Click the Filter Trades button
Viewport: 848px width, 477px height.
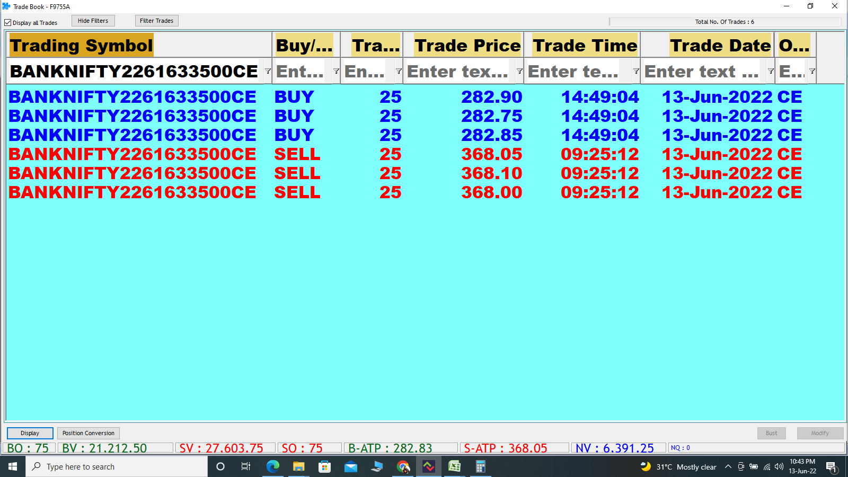(x=156, y=21)
